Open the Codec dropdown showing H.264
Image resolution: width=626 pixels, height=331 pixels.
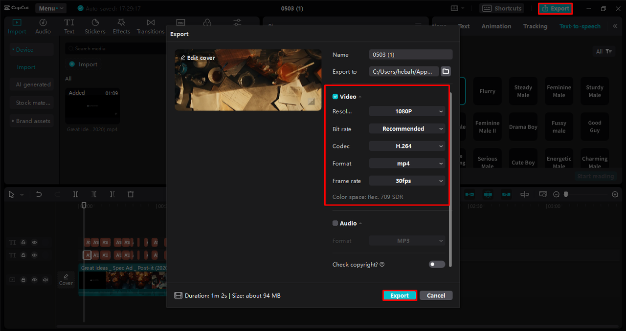click(407, 146)
